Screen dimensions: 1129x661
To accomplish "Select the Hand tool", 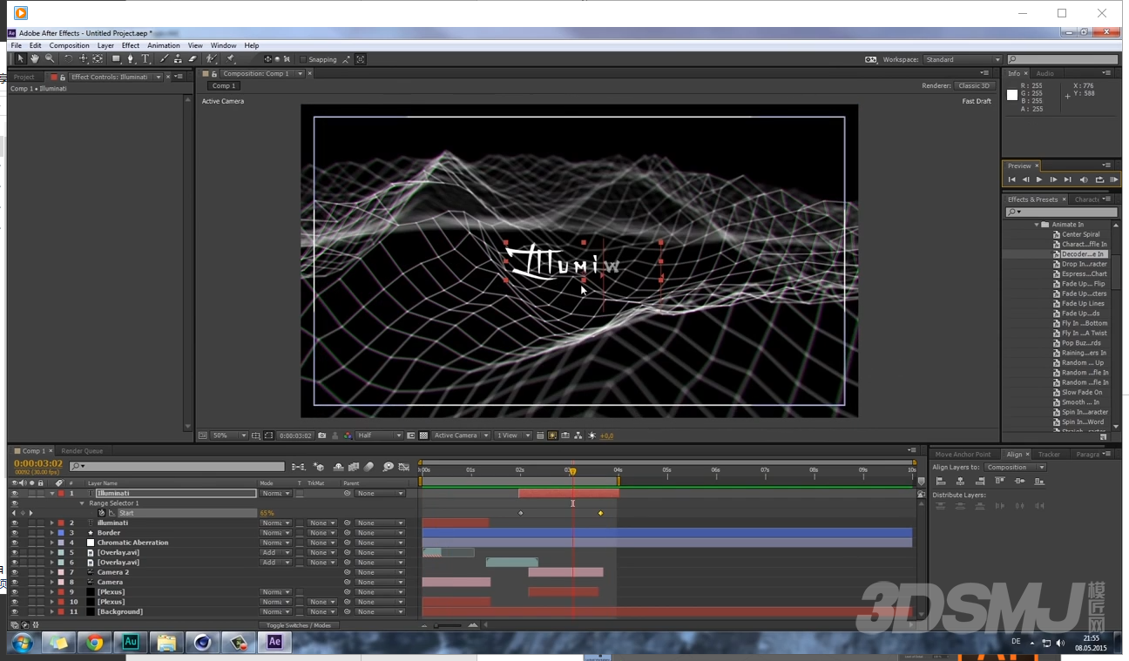I will pos(35,59).
